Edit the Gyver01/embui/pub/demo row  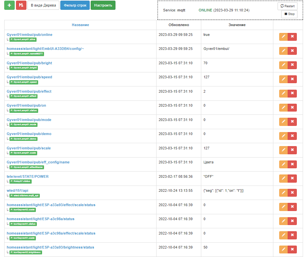(283, 136)
